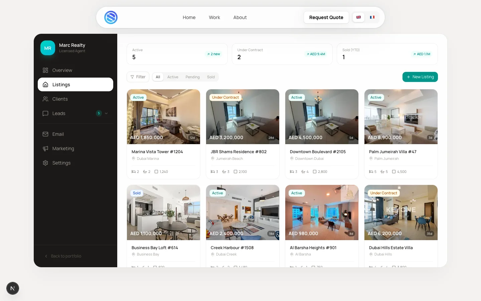Open Email via its envelope icon
The image size is (481, 301).
click(x=45, y=134)
